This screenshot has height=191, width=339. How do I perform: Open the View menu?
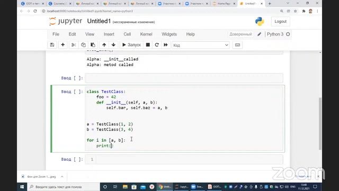pyautogui.click(x=90, y=34)
